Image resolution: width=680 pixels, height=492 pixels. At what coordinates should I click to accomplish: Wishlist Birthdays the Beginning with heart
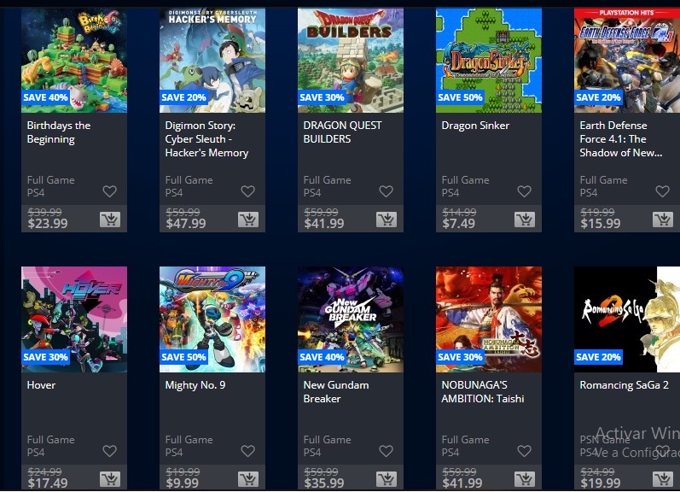110,191
